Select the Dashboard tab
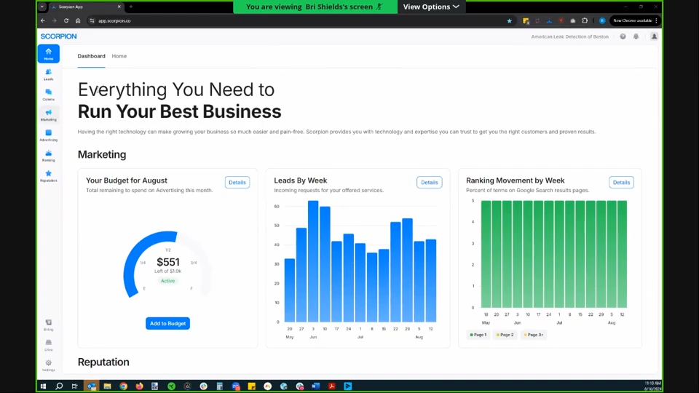 [x=91, y=56]
